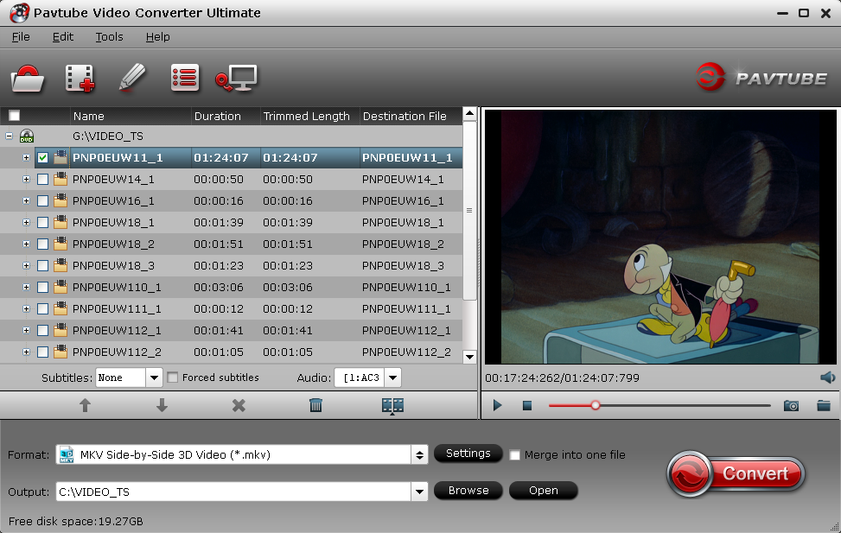Enable Forced subtitles
841x533 pixels.
pos(173,378)
